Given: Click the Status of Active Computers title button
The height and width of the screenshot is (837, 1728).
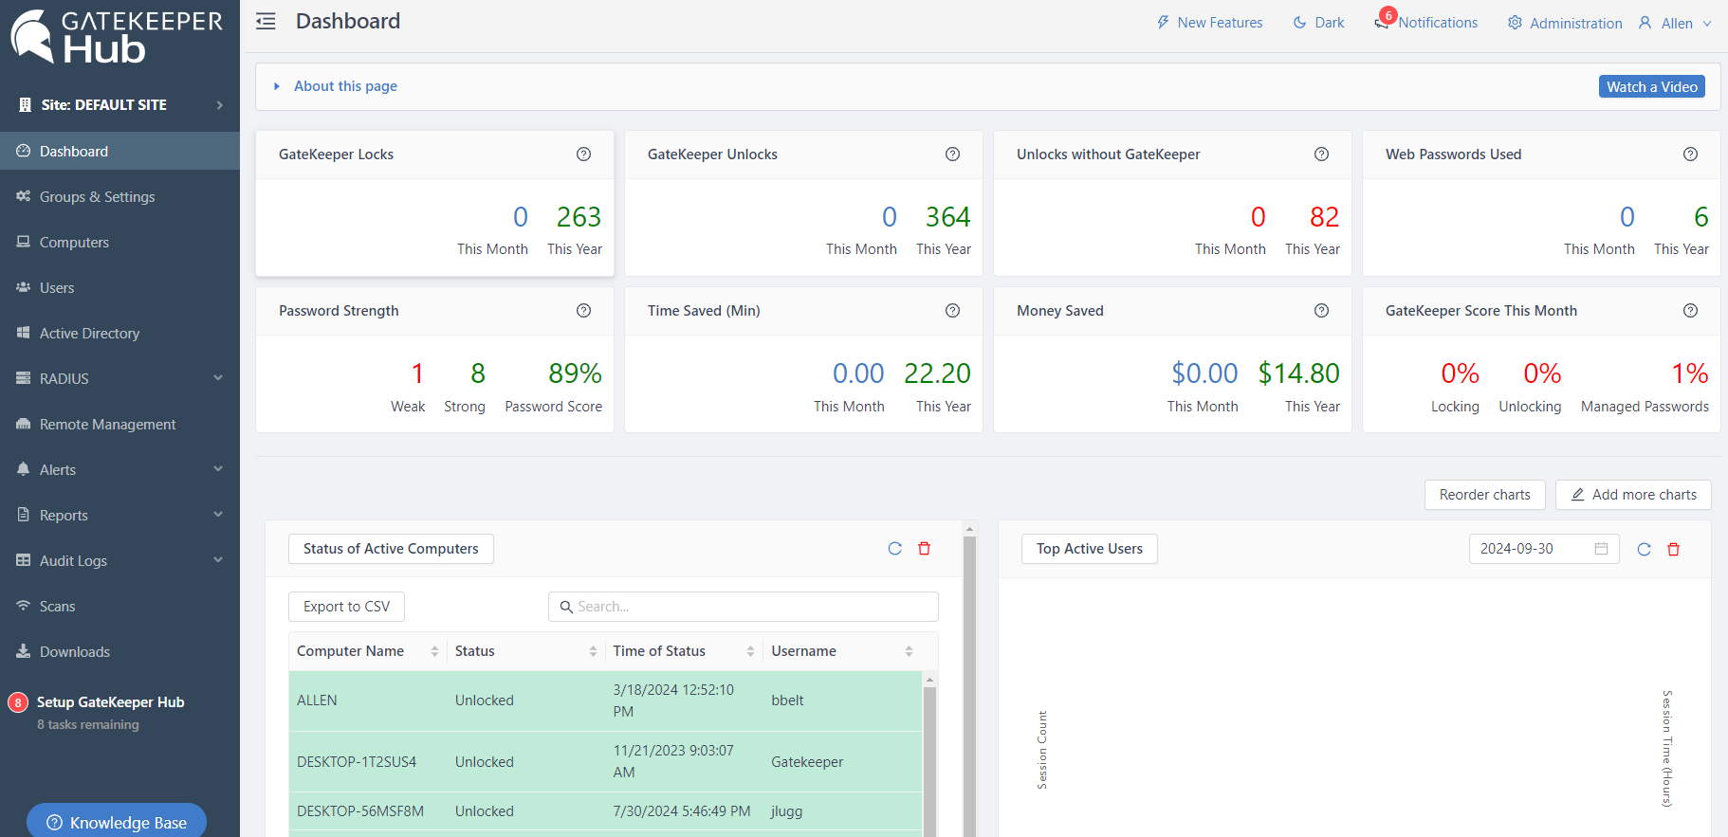Looking at the screenshot, I should pyautogui.click(x=391, y=549).
